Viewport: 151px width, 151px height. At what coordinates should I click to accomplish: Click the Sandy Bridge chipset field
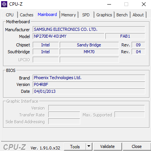pos(89,45)
